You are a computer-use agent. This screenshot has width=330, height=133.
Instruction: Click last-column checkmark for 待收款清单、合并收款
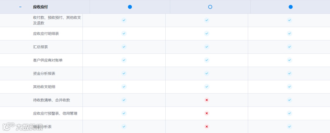[x=290, y=100]
